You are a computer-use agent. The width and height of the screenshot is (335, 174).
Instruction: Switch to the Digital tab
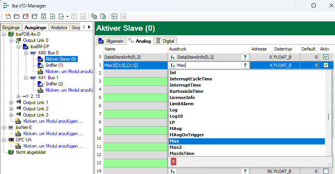(166, 41)
